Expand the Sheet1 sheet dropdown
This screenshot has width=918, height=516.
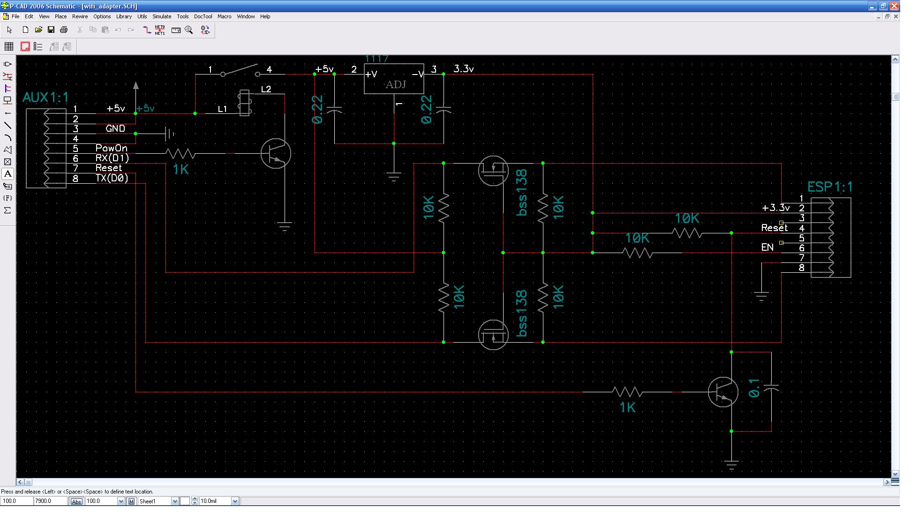(175, 501)
